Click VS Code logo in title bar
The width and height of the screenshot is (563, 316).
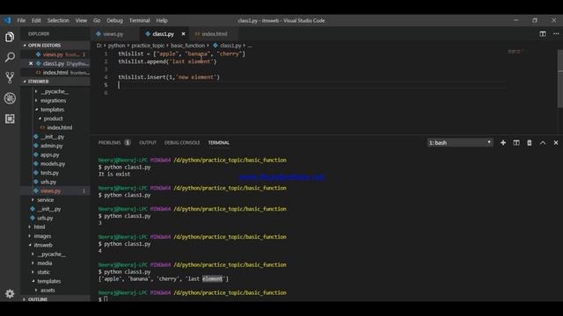coord(8,20)
